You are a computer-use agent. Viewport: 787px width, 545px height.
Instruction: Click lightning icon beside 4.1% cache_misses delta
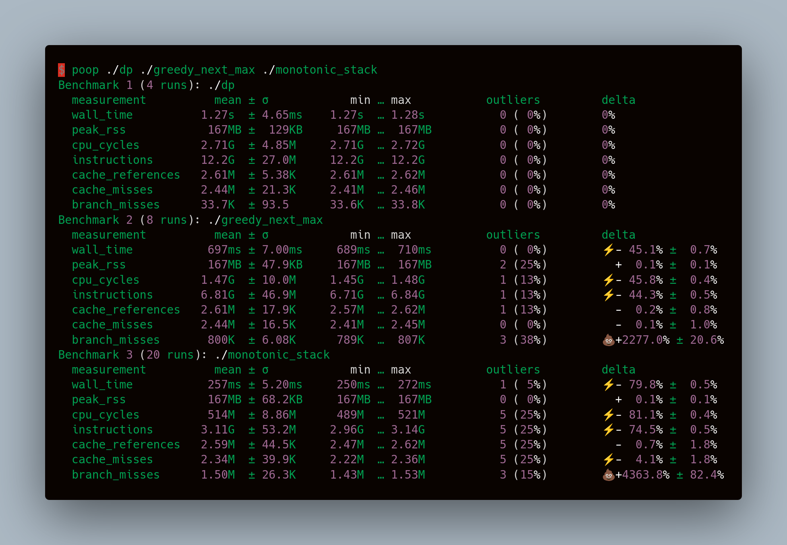(x=608, y=459)
